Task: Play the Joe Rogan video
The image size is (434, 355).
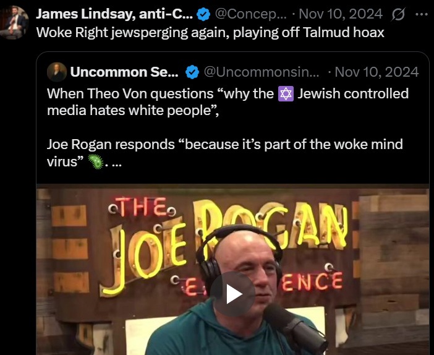Action: point(232,294)
